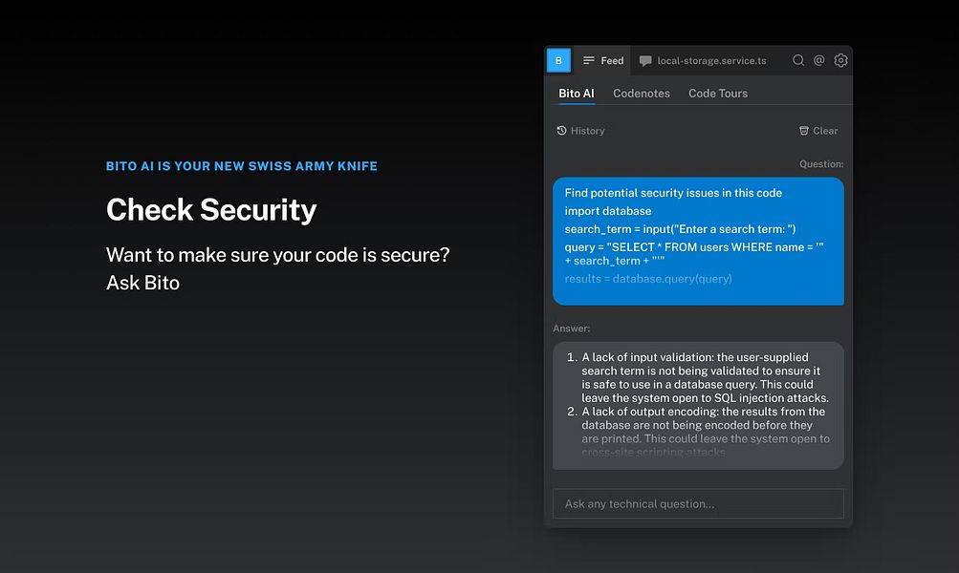The width and height of the screenshot is (959, 573).
Task: Open settings via the gear icon
Action: [841, 60]
